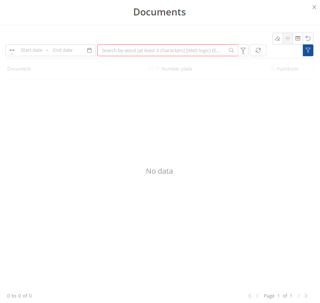Toggle the row density icon
This screenshot has width=320, height=303.
coord(288,39)
